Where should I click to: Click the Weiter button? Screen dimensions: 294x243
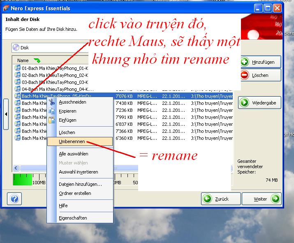point(261,199)
